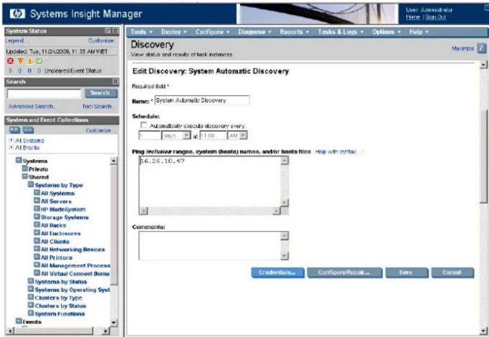
Task: Open the Diagnose menu
Action: click(254, 32)
